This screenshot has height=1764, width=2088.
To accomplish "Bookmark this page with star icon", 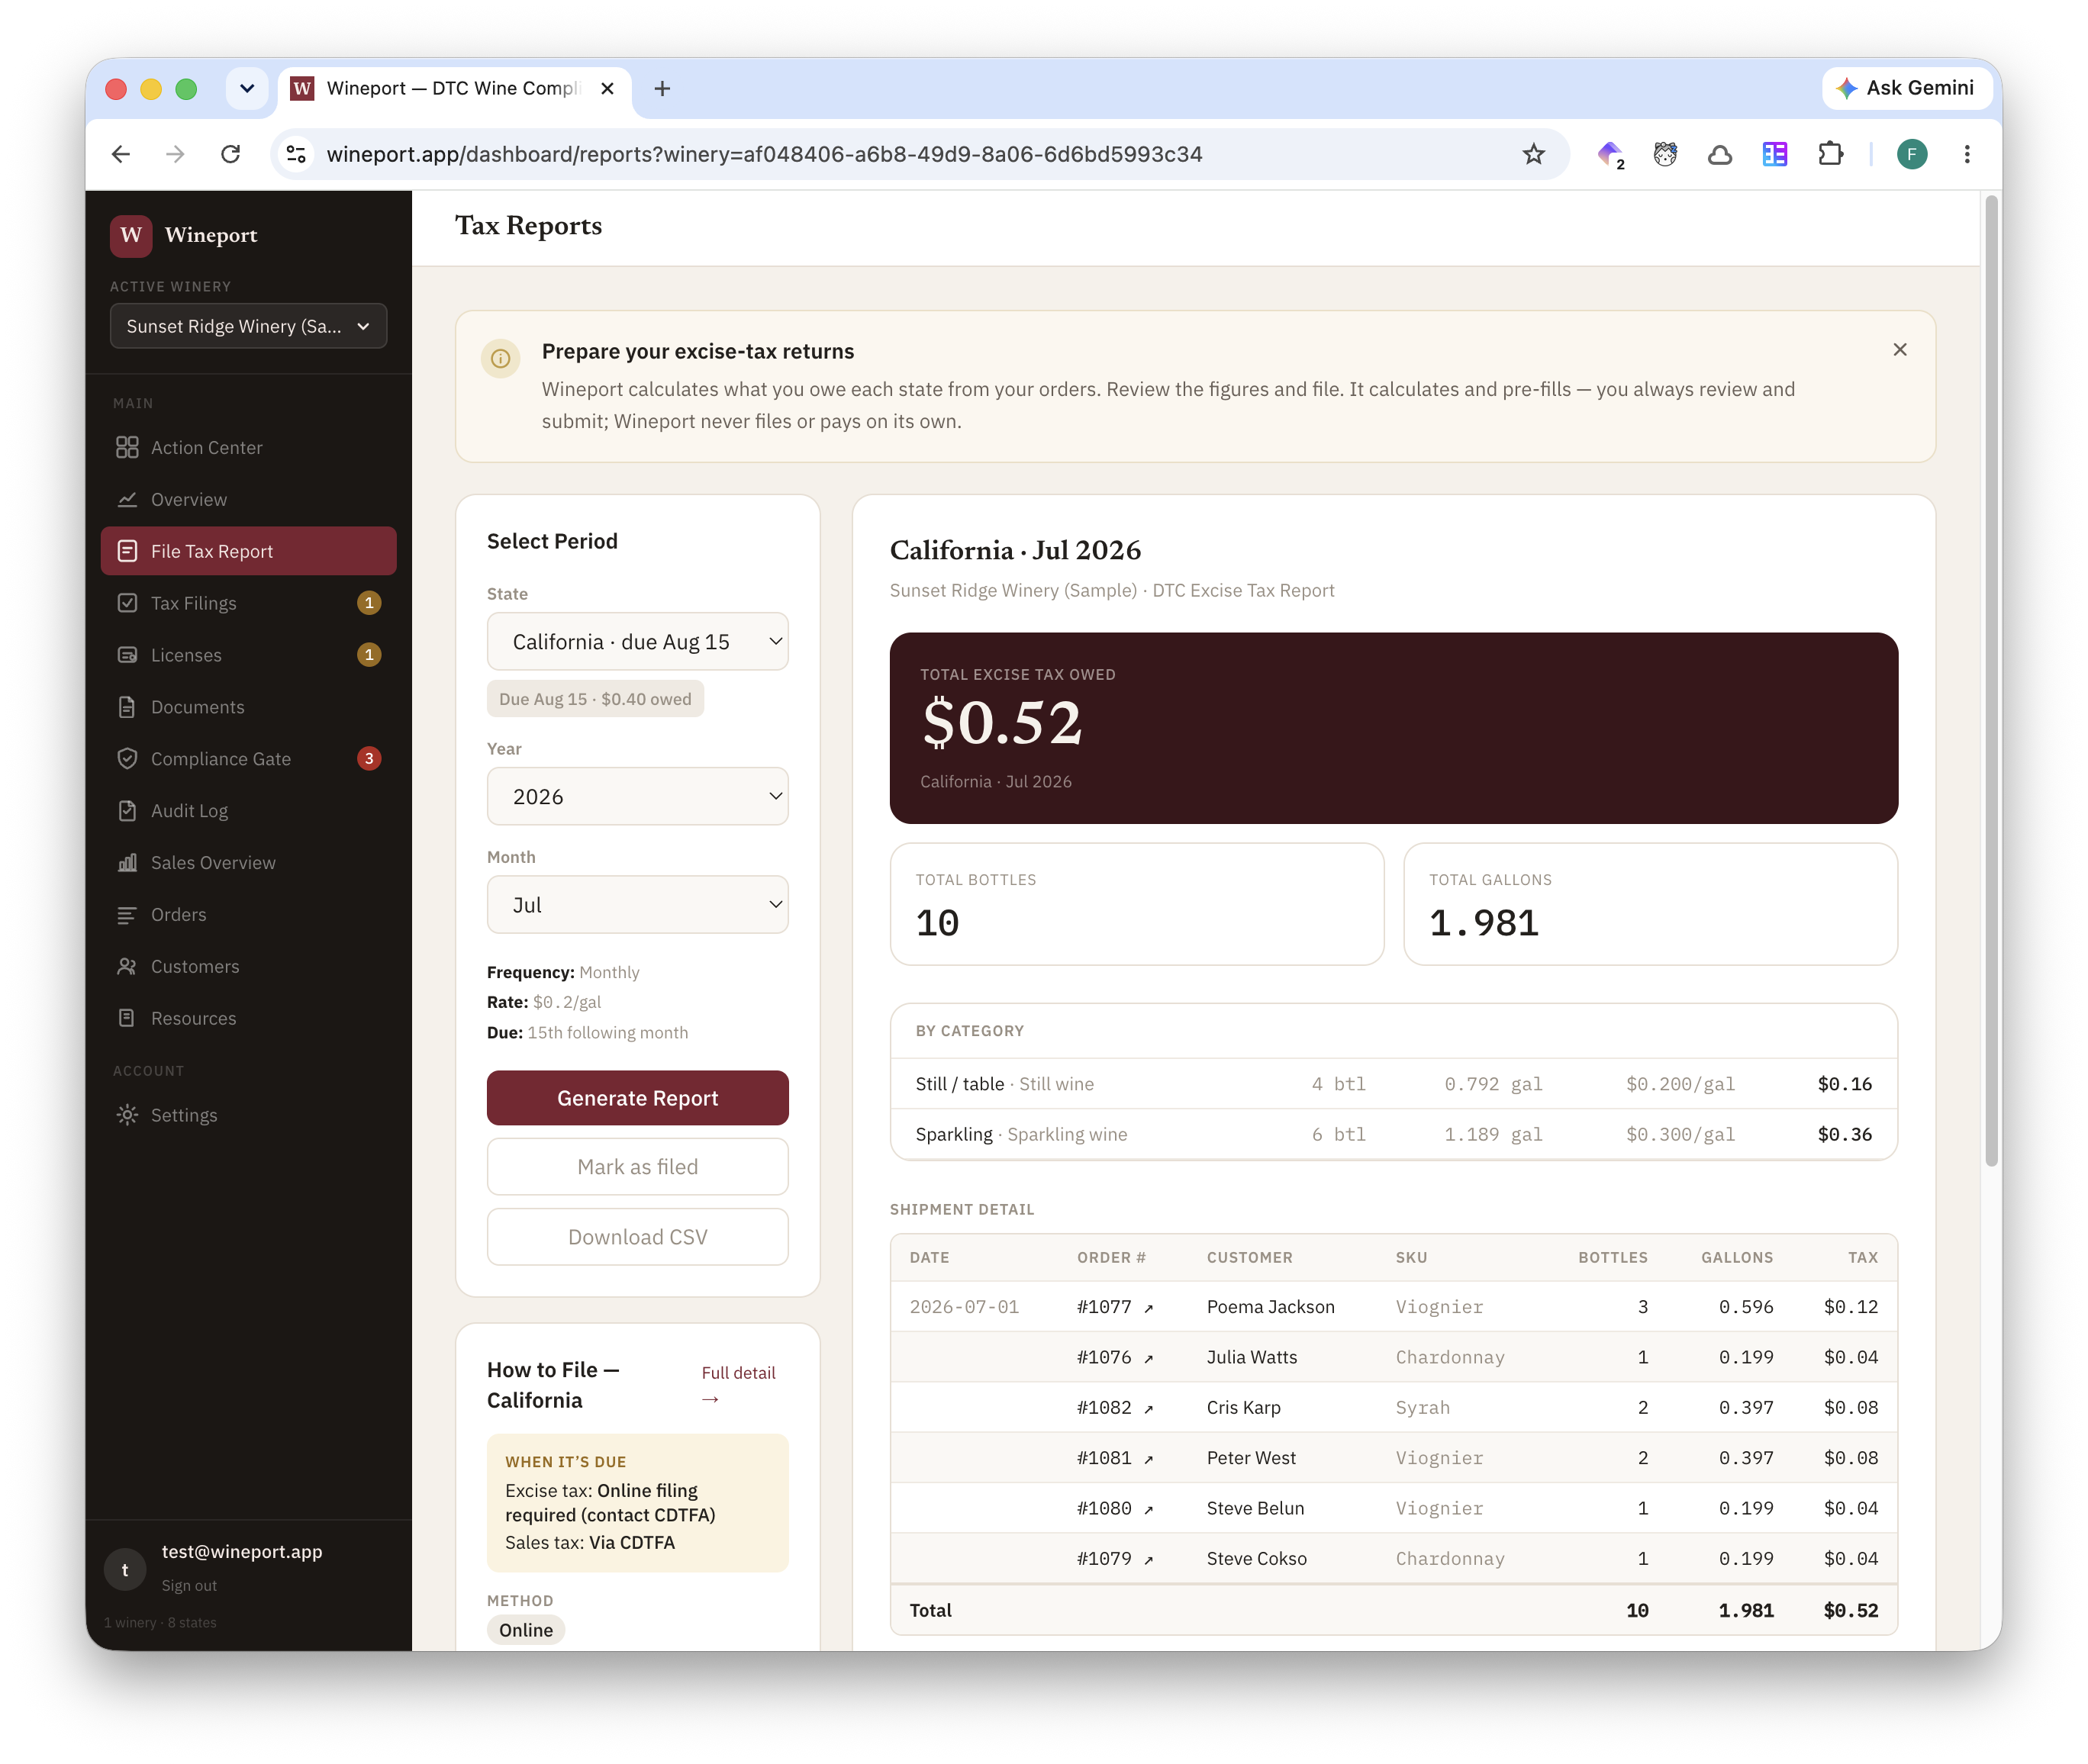I will 1533,154.
